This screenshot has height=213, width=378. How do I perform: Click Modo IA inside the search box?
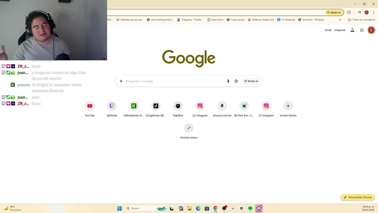point(251,81)
